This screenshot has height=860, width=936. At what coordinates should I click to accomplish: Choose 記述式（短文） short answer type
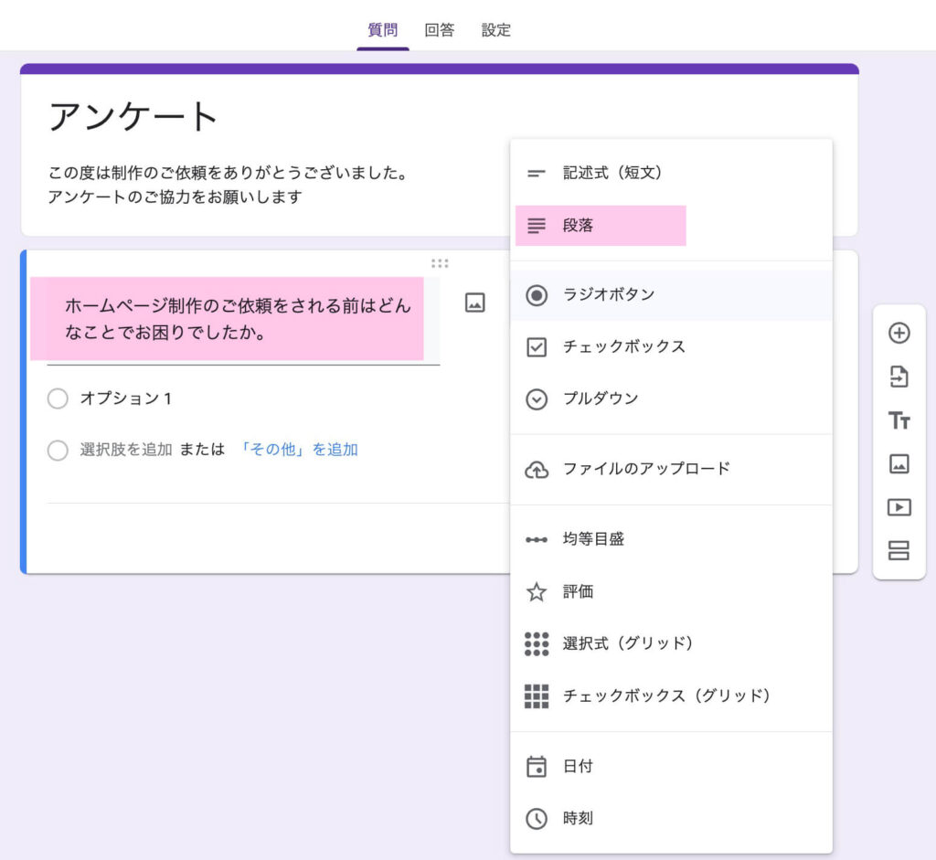(612, 173)
